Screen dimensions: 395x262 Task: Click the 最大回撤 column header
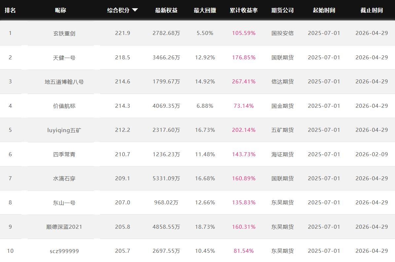pyautogui.click(x=205, y=10)
